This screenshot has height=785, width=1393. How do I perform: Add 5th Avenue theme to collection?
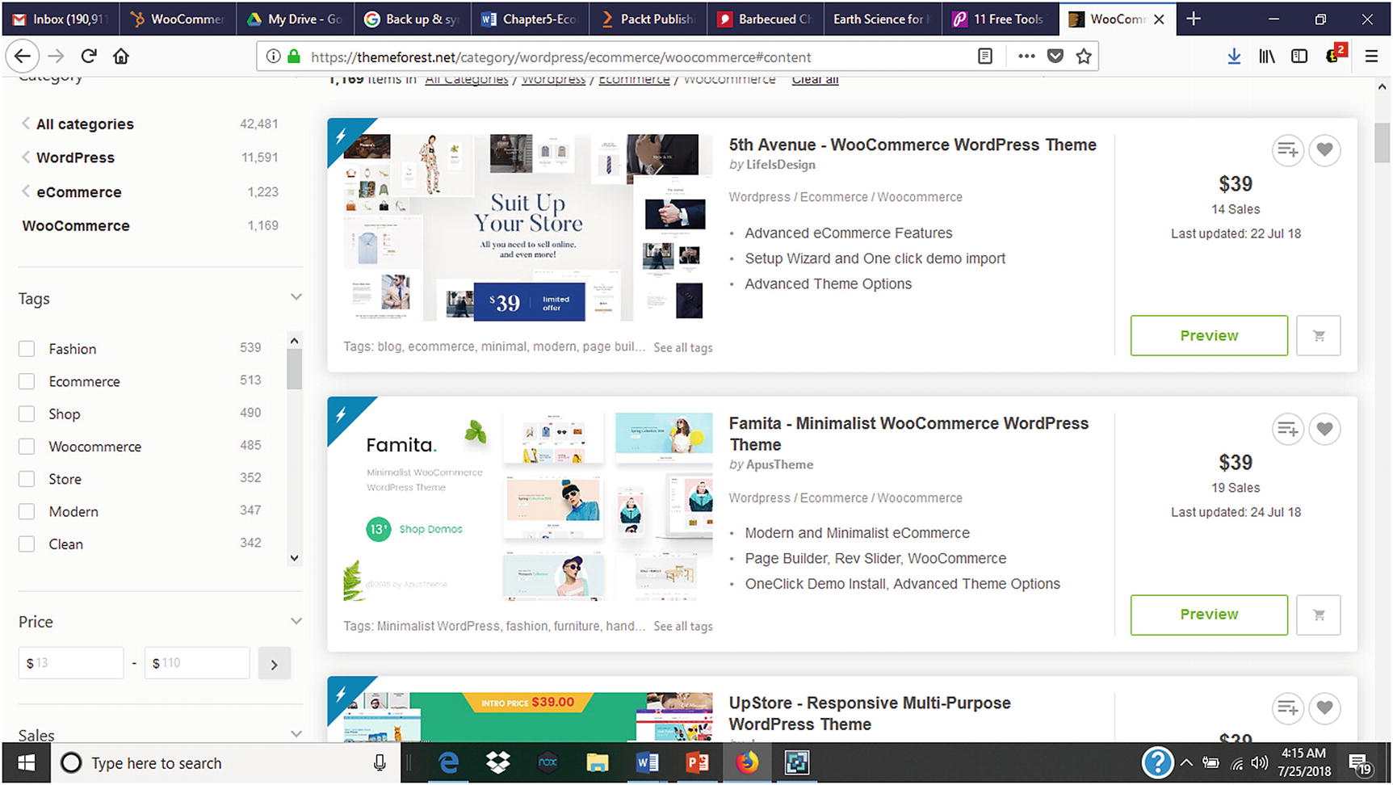pyautogui.click(x=1288, y=150)
